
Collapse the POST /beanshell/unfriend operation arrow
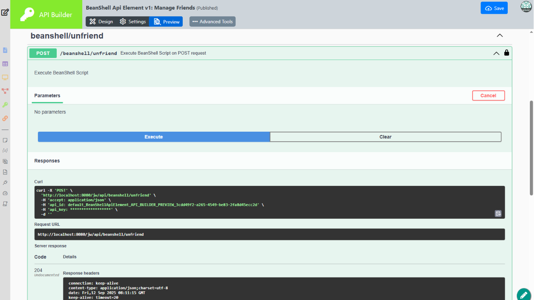(x=496, y=53)
